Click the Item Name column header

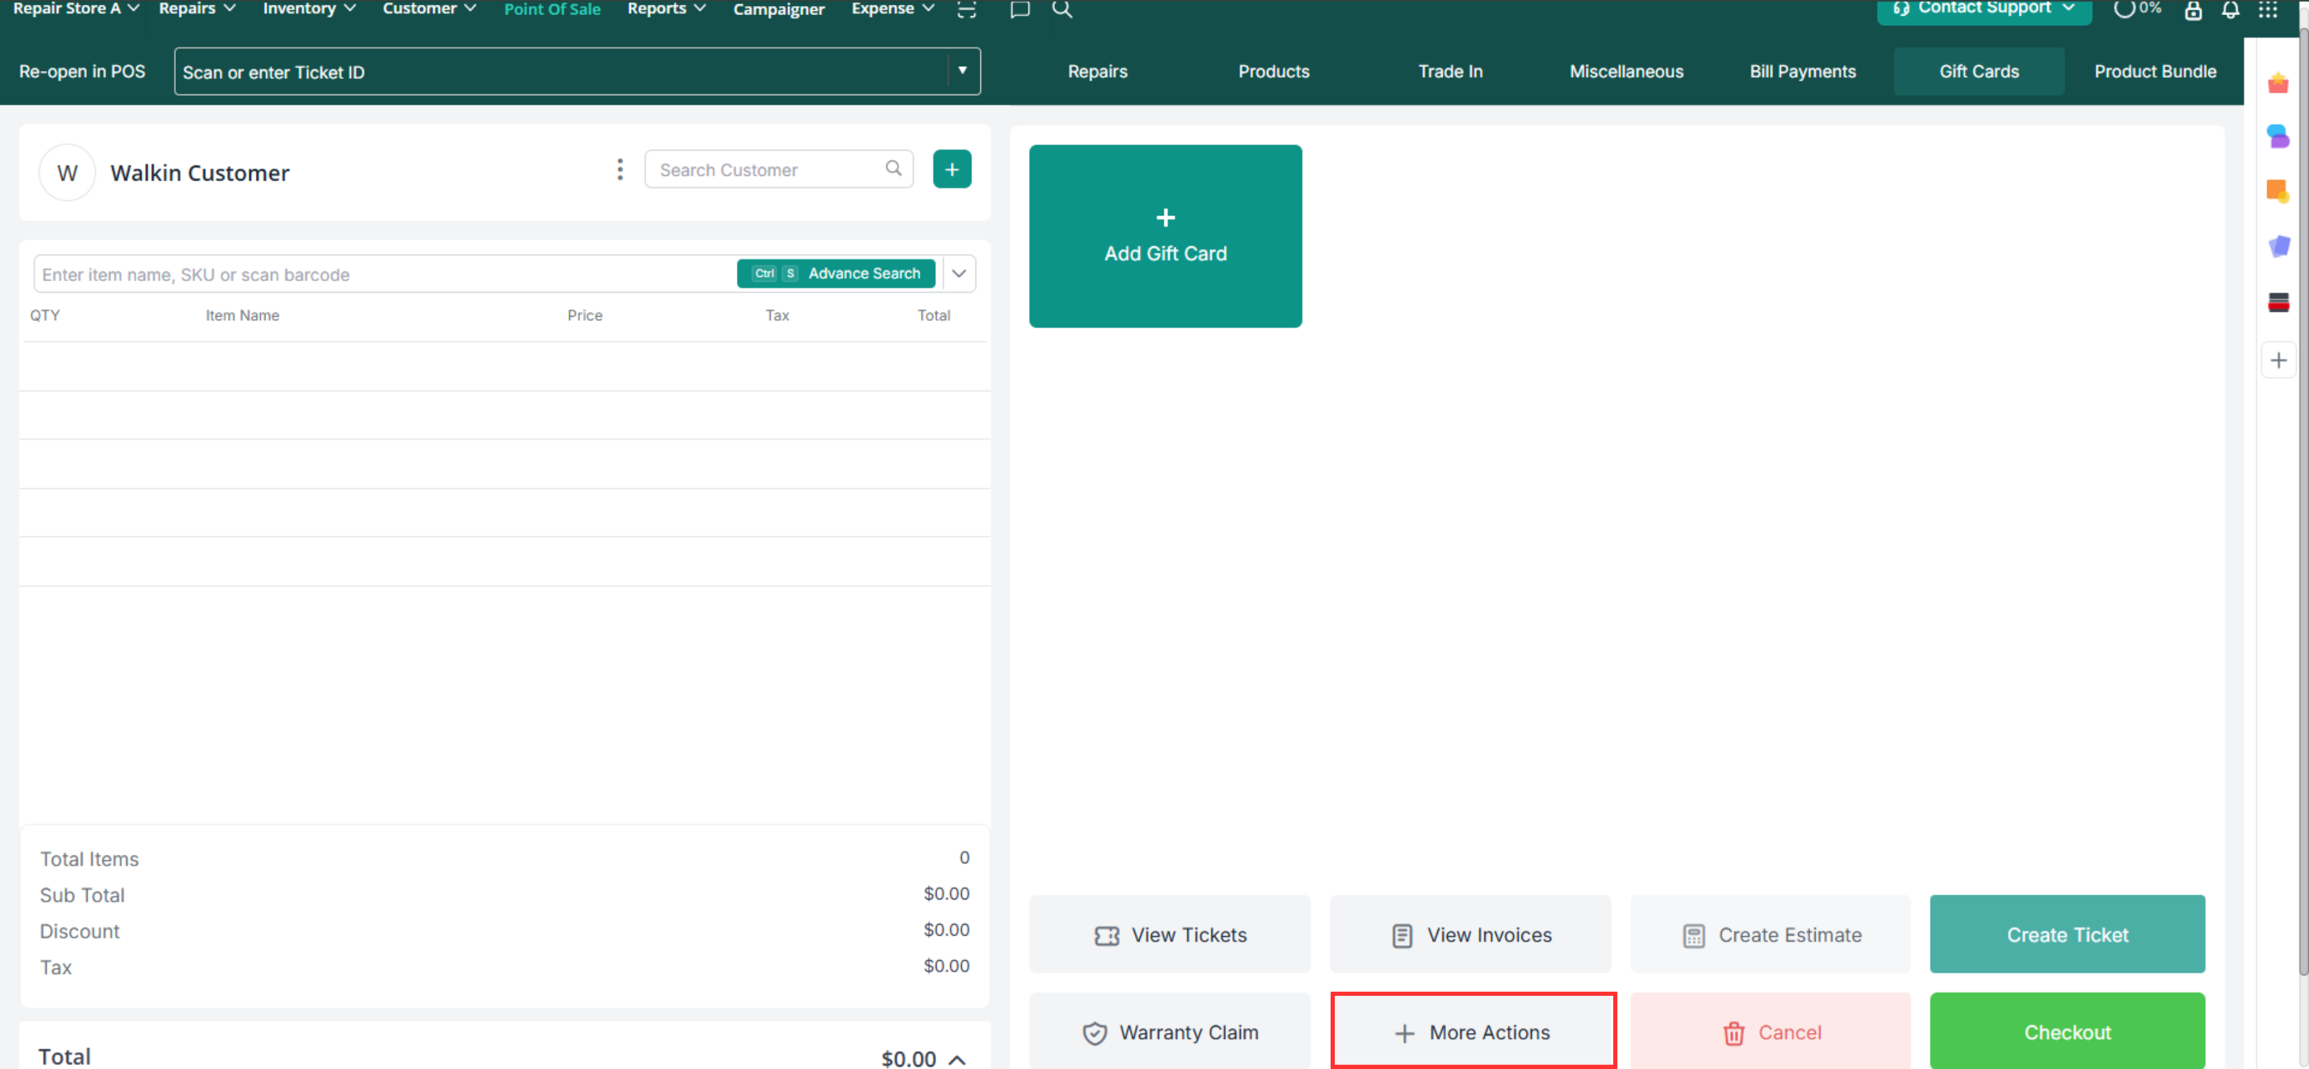242,315
